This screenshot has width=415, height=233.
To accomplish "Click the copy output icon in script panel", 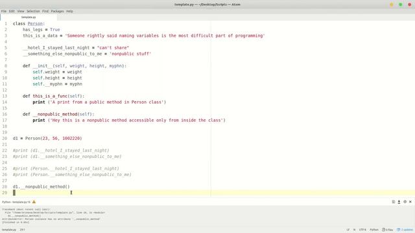I will 394,202.
